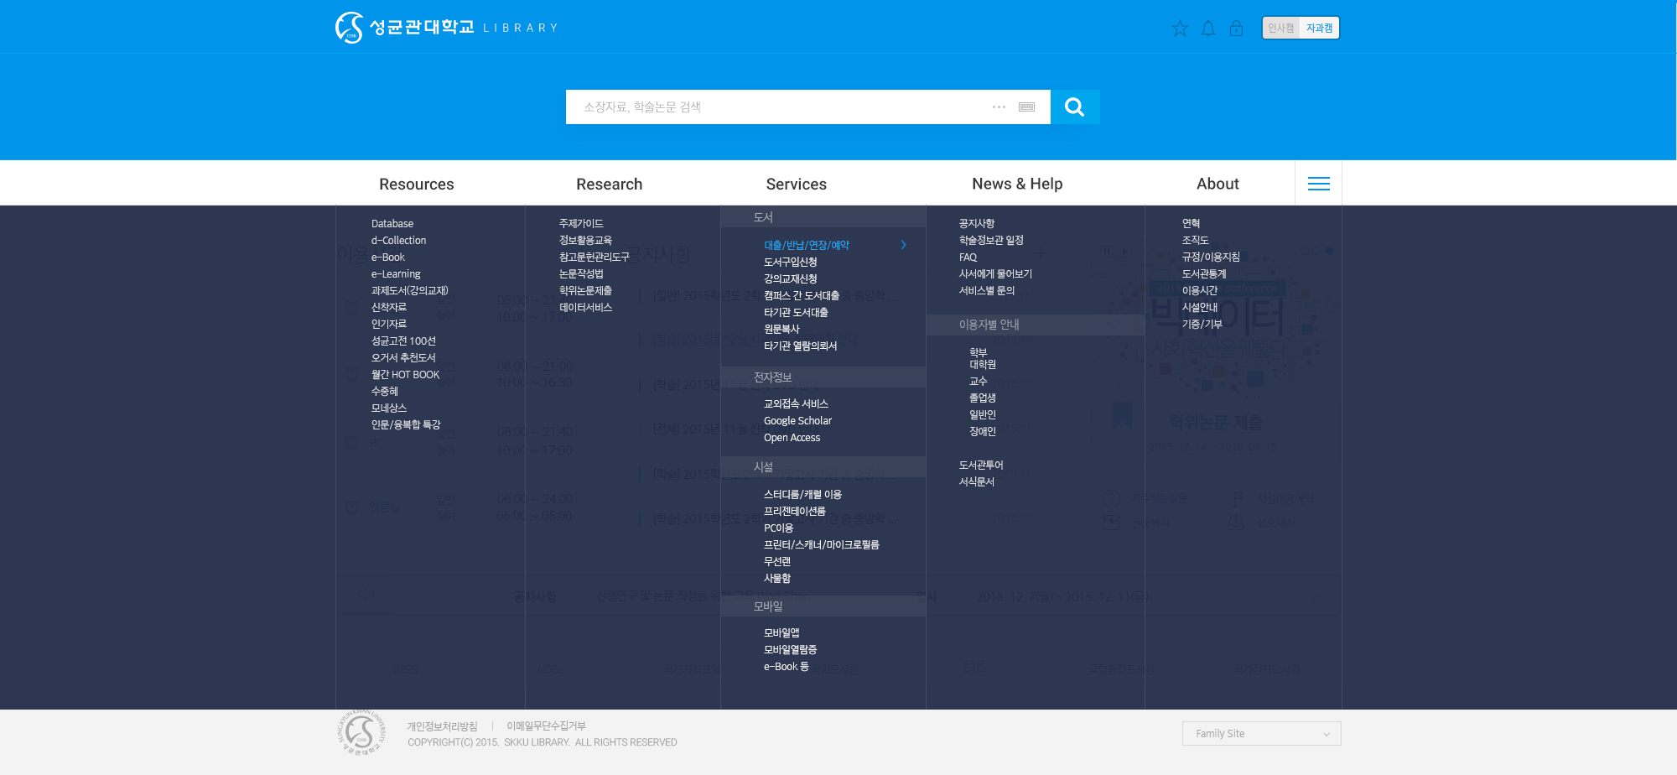Click the magnifier search button
1677x775 pixels.
pos(1074,107)
